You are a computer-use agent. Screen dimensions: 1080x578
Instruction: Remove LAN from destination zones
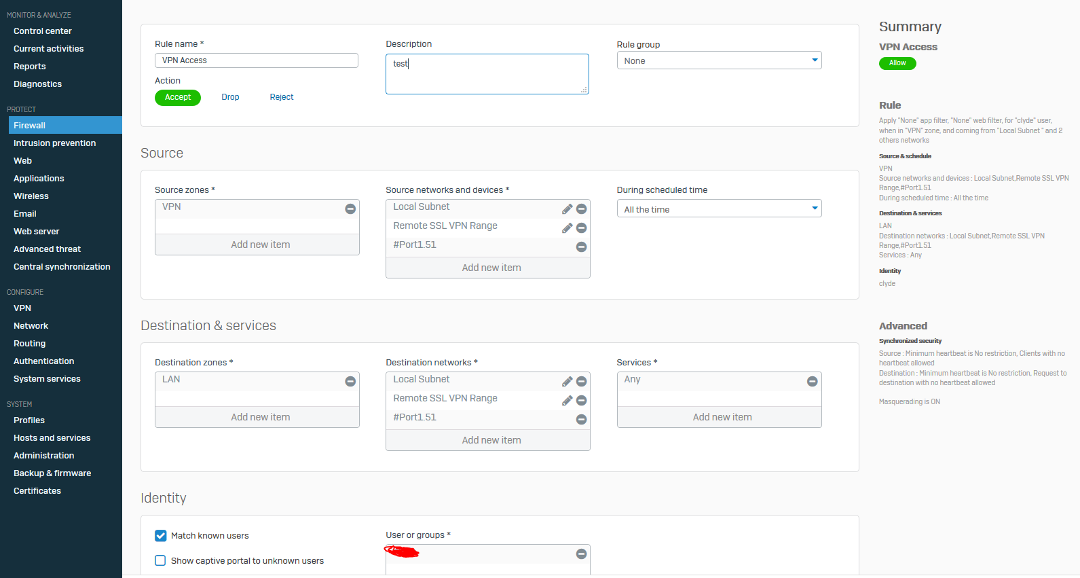coord(350,382)
